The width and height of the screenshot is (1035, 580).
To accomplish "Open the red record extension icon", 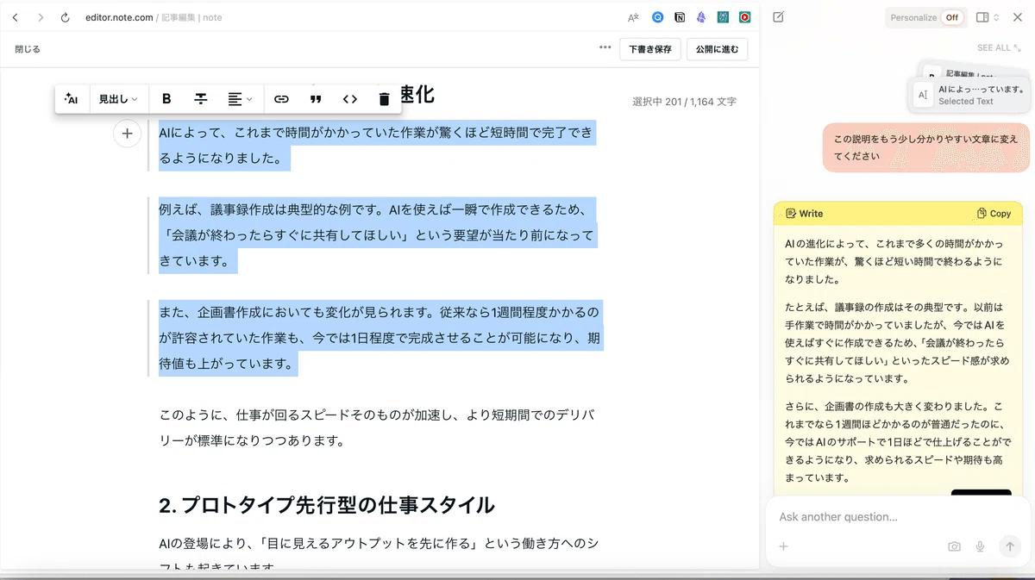I will (x=744, y=17).
